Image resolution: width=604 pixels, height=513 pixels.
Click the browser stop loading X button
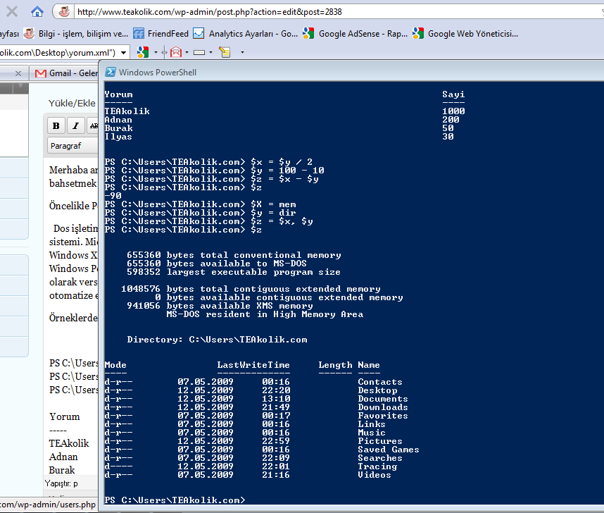click(12, 11)
